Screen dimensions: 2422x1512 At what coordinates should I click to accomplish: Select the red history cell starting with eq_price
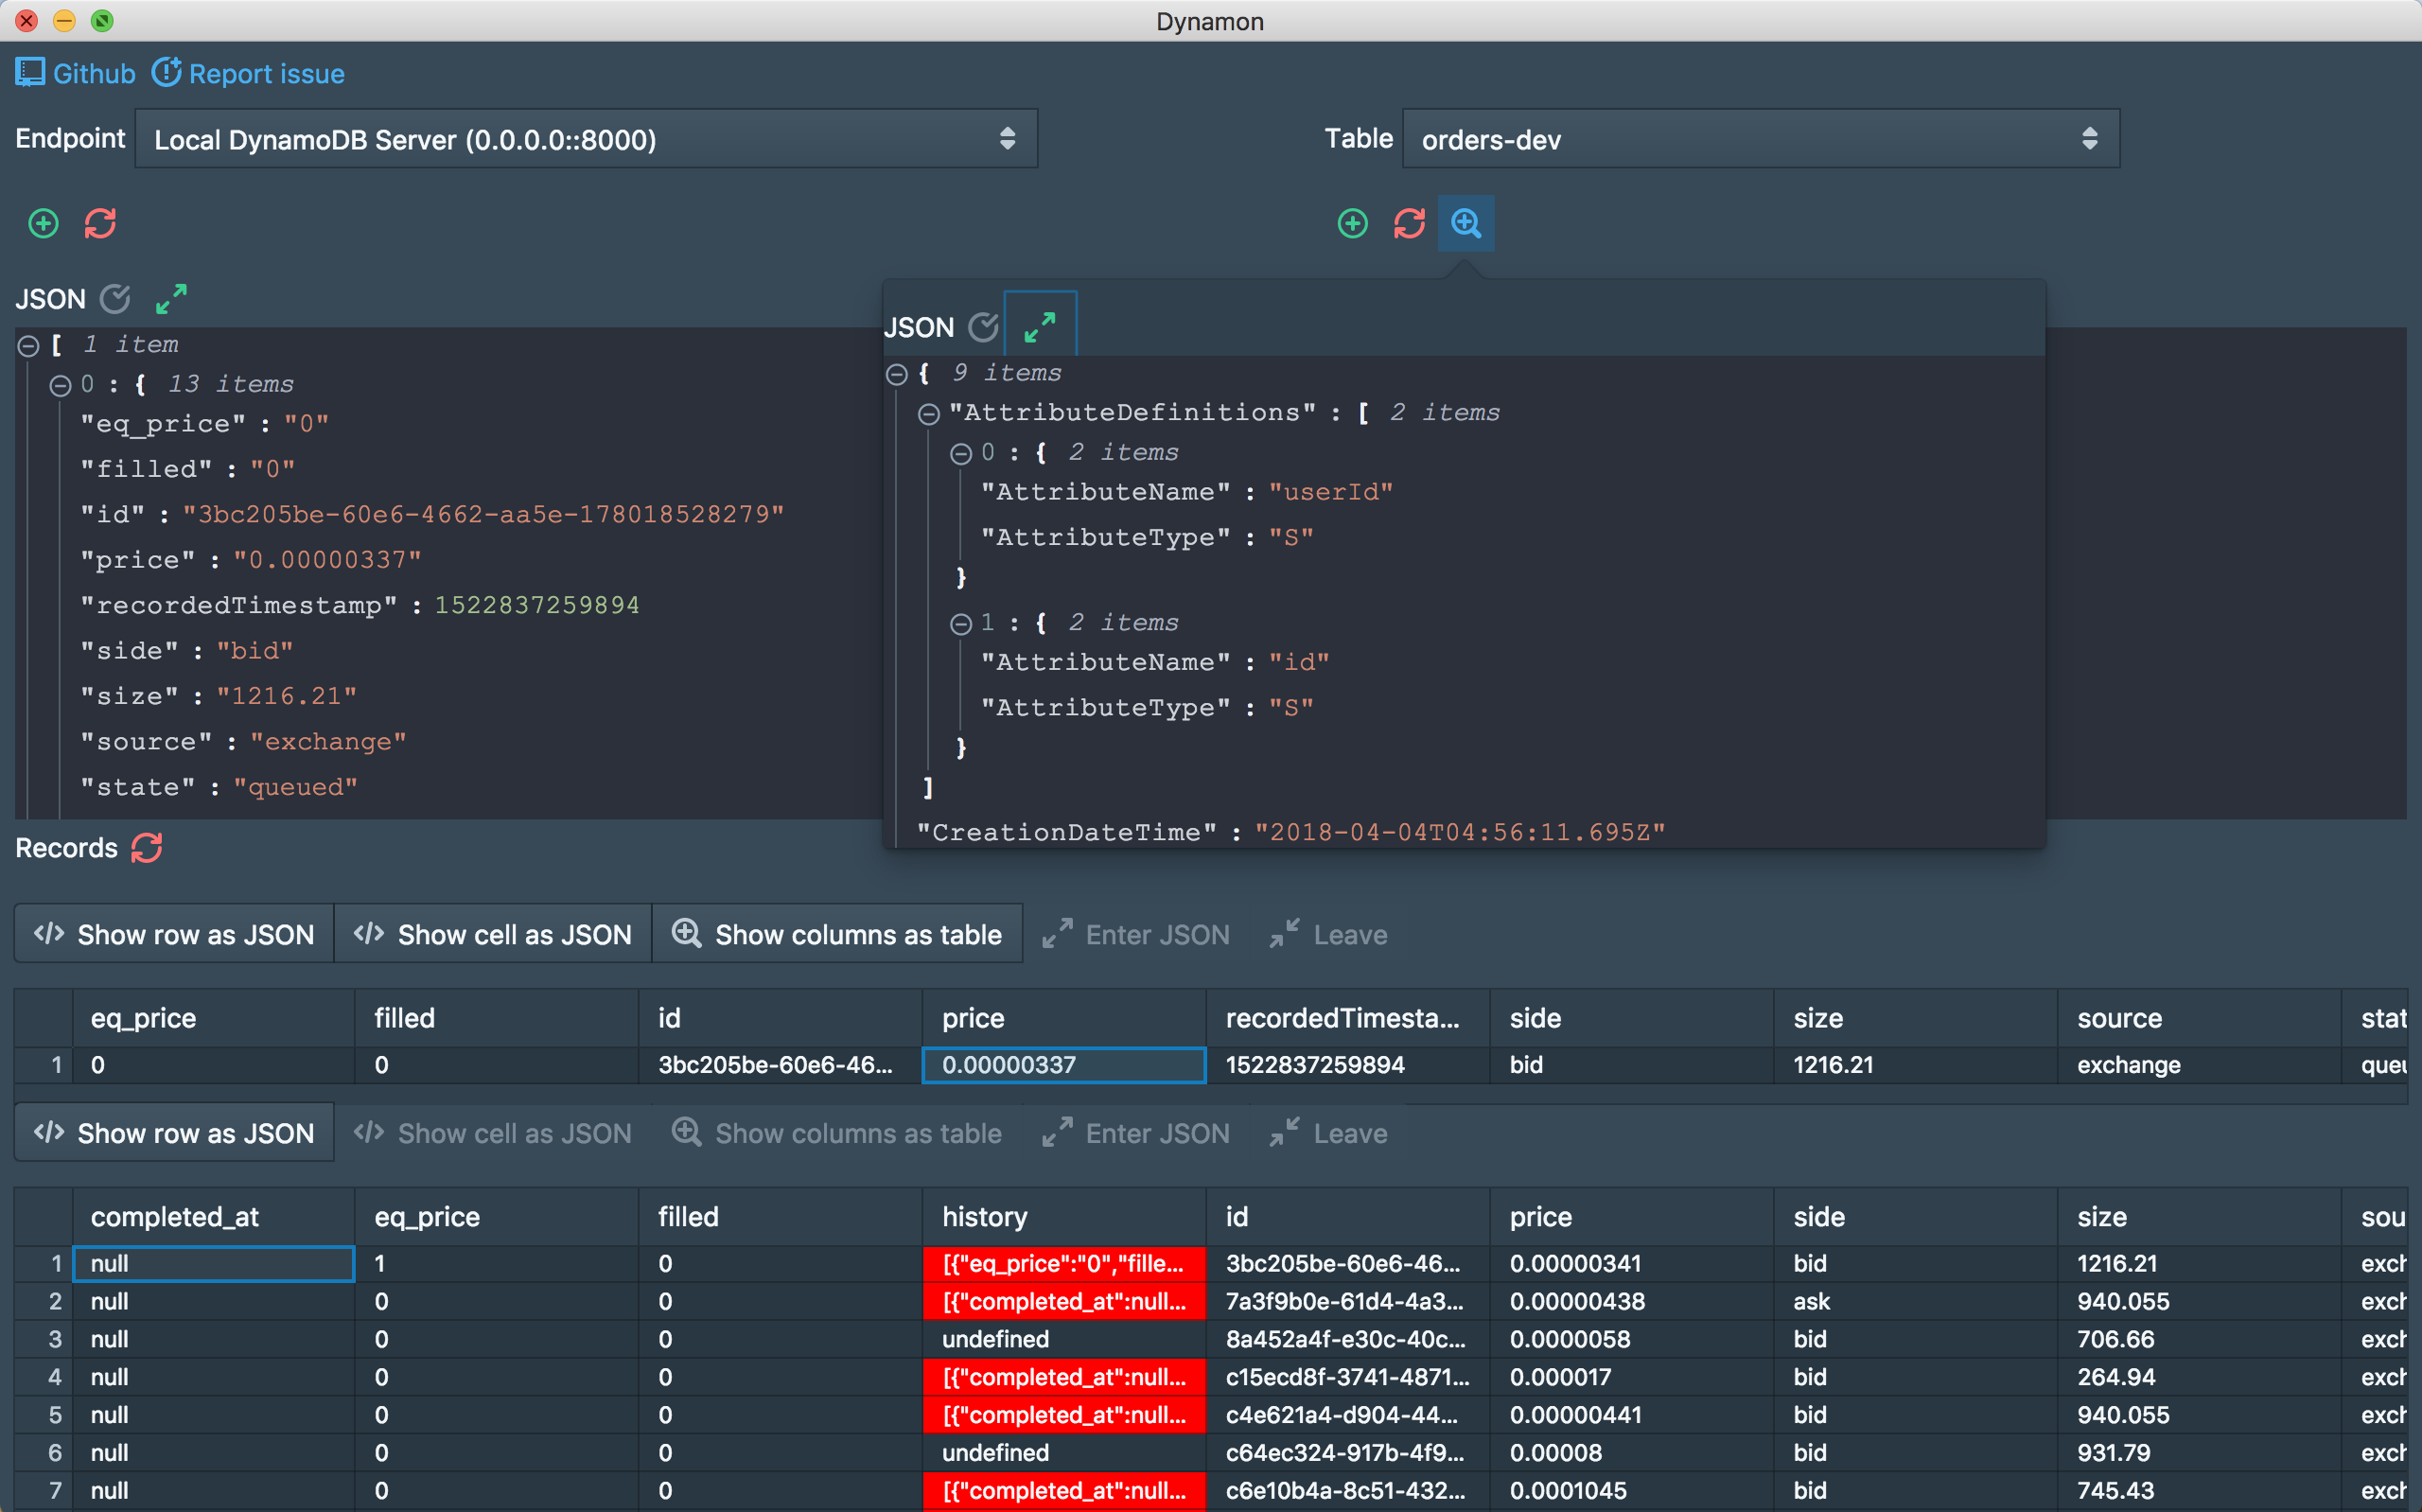(1063, 1264)
